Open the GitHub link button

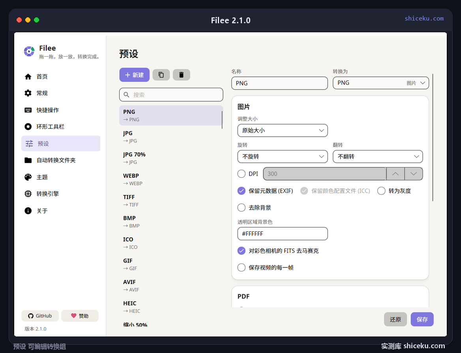click(40, 316)
